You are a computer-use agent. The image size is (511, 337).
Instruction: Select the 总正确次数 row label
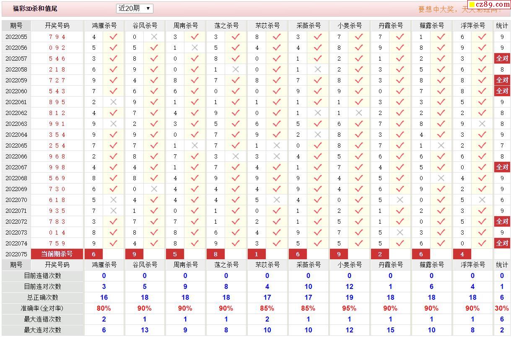point(43,298)
